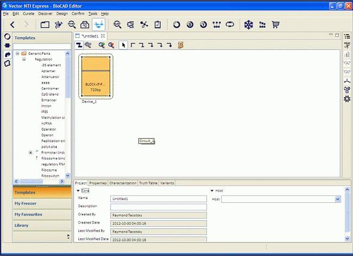Expand the Promoter tree node
This screenshot has height=256, width=353.
(30, 152)
